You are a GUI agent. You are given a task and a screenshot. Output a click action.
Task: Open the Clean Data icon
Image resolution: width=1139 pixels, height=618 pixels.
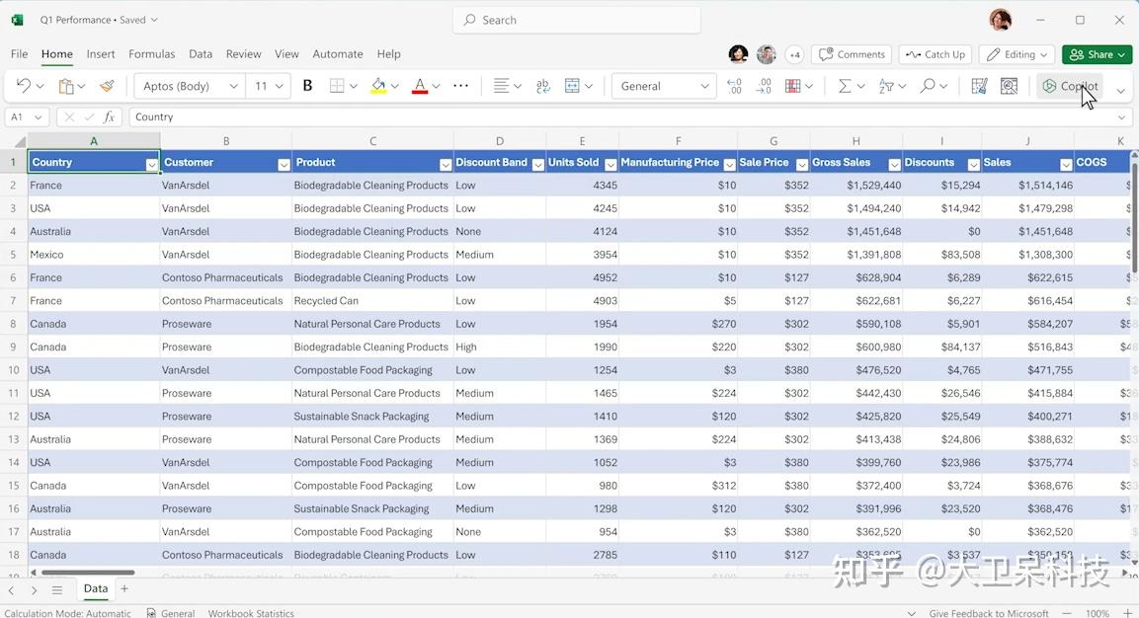(979, 86)
